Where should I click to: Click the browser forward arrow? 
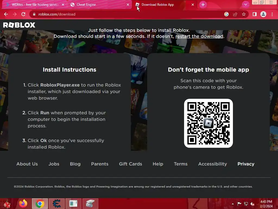click(15, 14)
